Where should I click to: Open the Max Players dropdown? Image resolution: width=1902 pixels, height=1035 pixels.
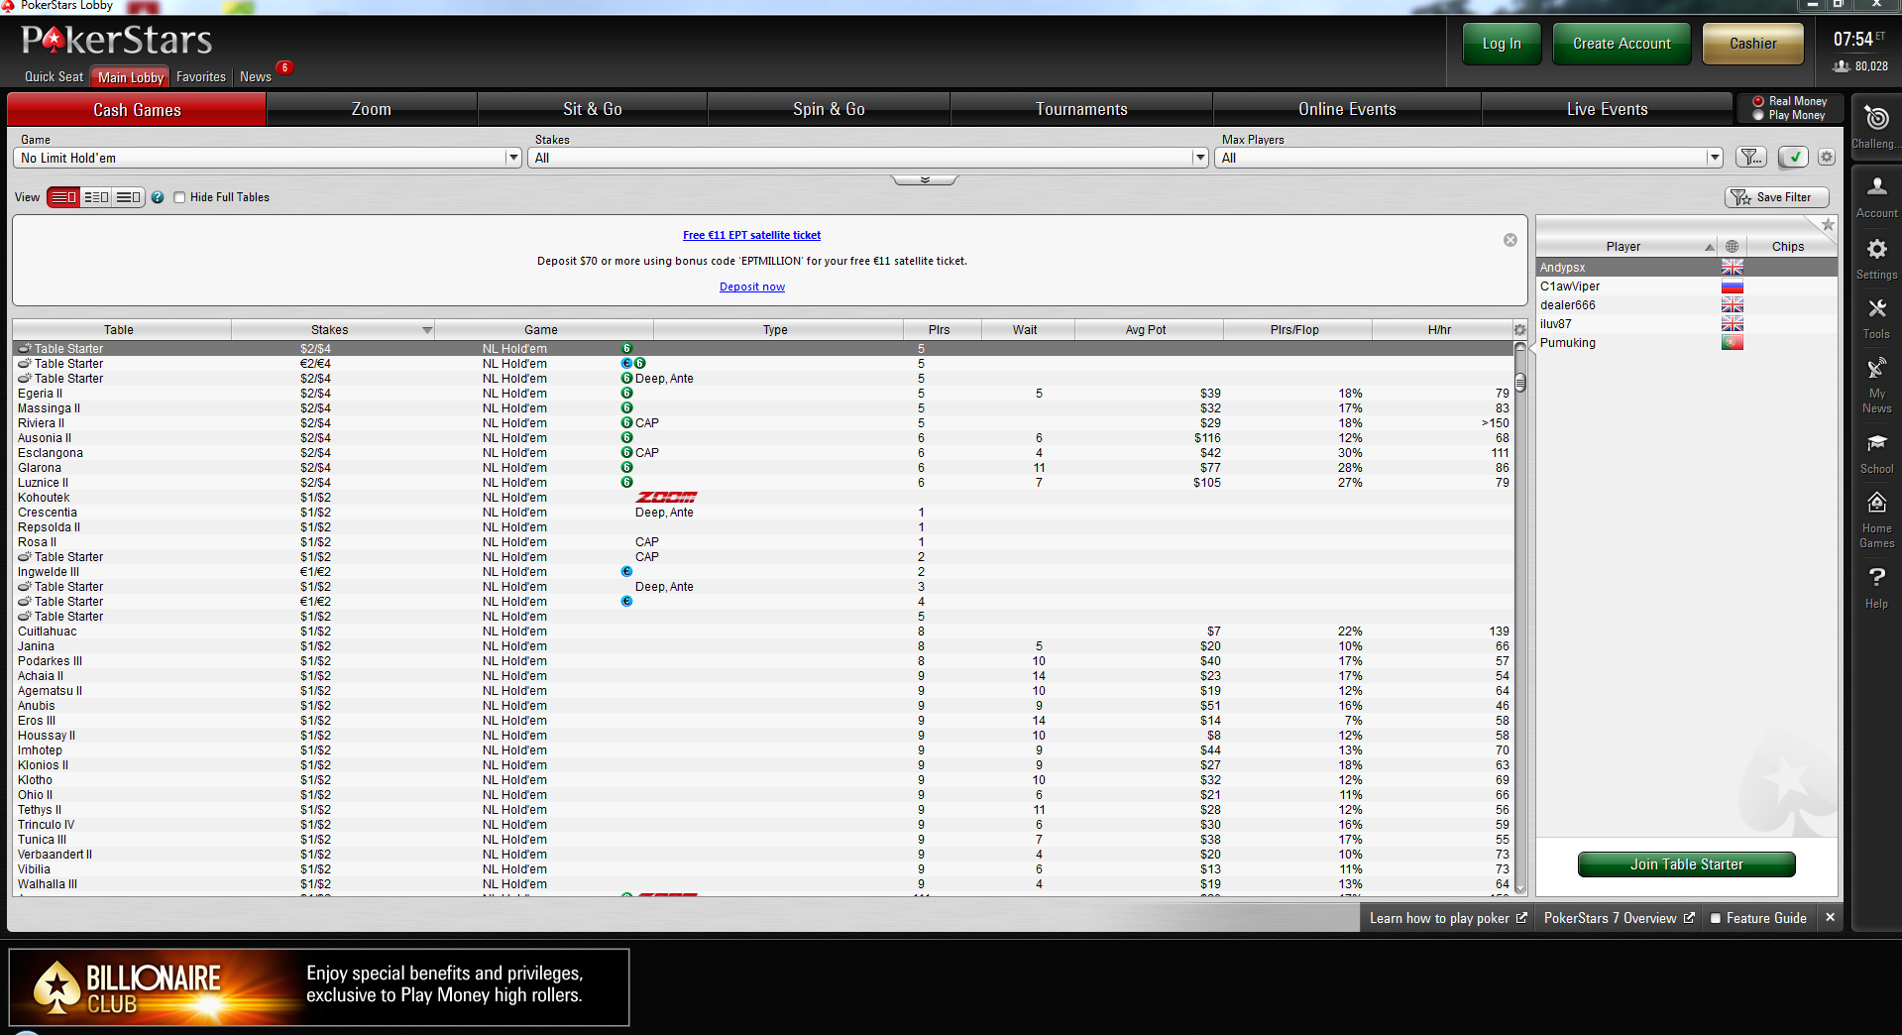(1469, 158)
